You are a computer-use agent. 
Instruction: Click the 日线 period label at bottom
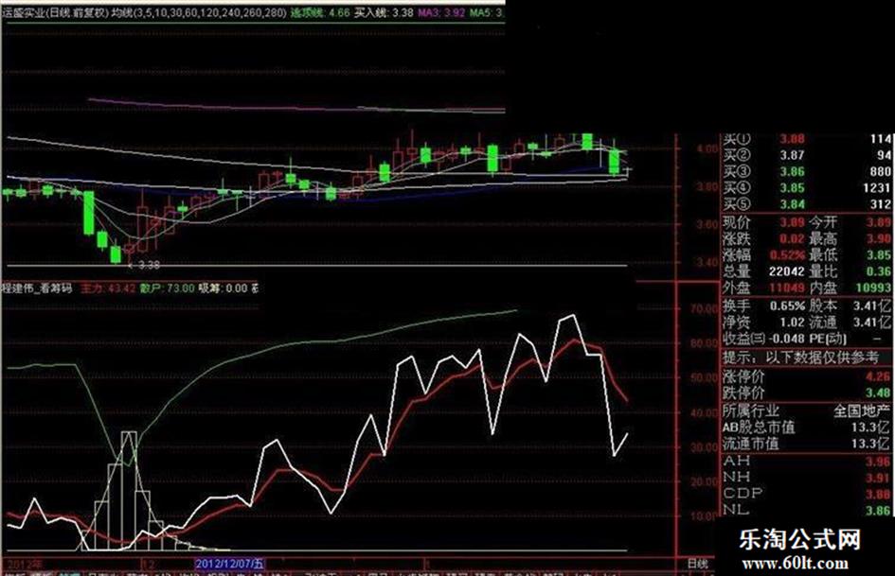(x=697, y=564)
